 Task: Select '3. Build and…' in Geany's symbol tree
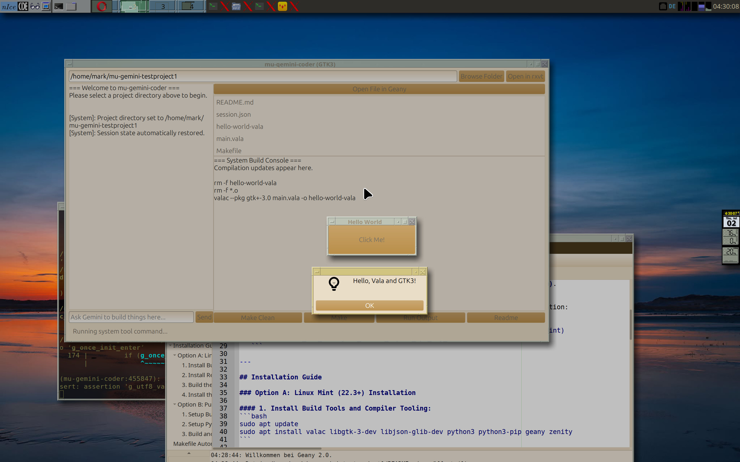[197, 434]
